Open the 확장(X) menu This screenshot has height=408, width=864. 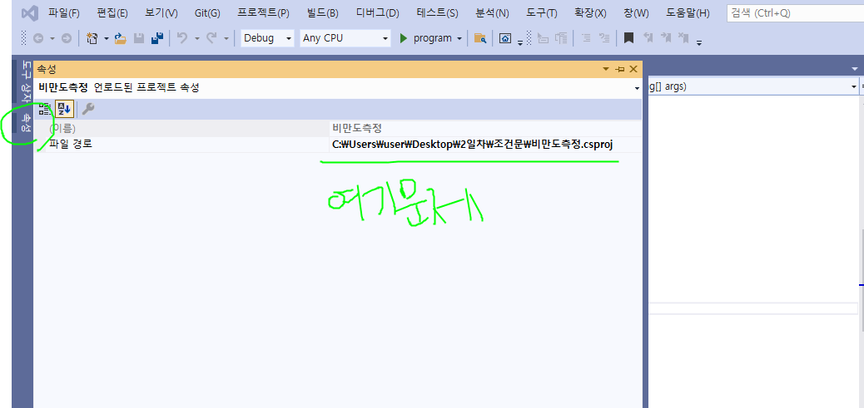pos(590,13)
